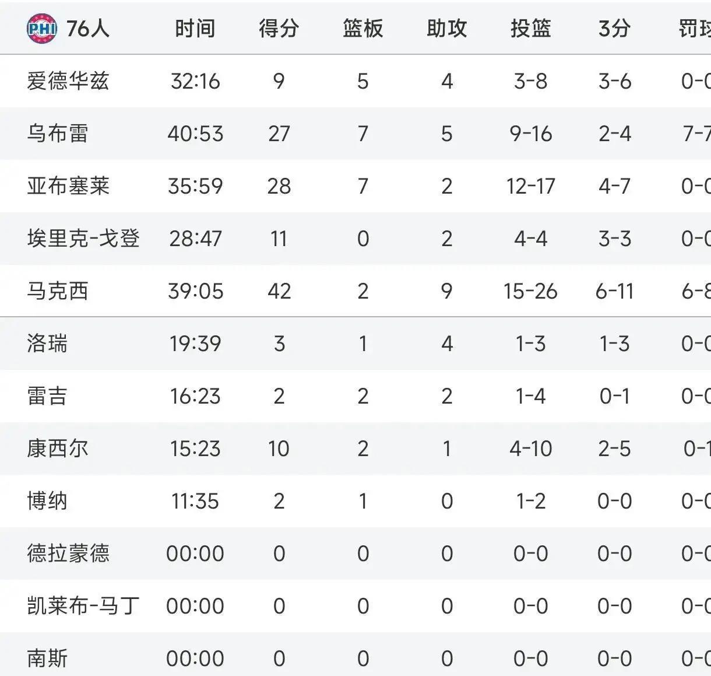Select player 德拉蒙德 row name

(x=68, y=554)
